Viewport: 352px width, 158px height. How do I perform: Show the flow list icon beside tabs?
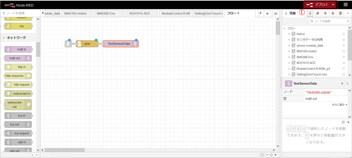point(276,13)
